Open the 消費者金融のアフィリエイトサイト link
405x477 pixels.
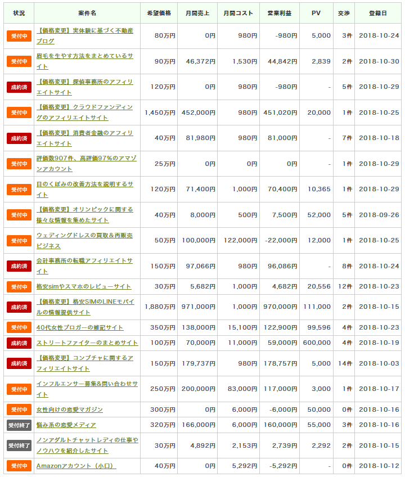84,133
